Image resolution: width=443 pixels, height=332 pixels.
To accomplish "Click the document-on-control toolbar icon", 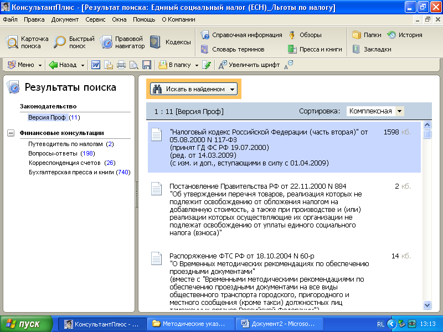I will click(207, 65).
